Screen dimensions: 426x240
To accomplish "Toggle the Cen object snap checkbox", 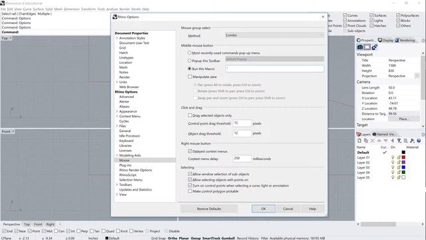I will tap(56, 231).
